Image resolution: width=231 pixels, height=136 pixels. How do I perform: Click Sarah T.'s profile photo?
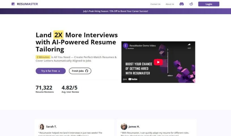tap(42, 127)
